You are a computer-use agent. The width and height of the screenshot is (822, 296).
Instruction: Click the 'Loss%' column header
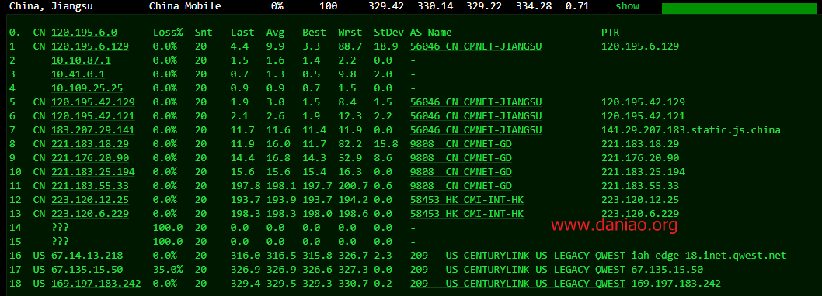pos(168,33)
